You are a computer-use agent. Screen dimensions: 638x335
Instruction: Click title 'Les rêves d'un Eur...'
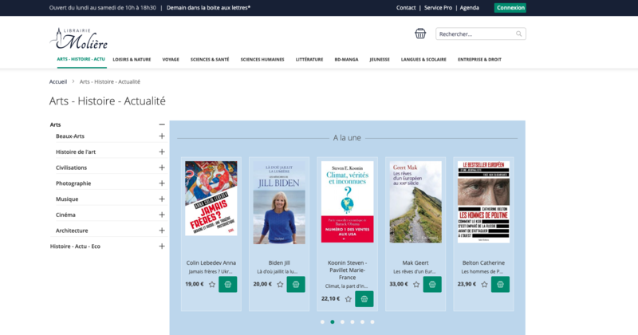click(415, 271)
